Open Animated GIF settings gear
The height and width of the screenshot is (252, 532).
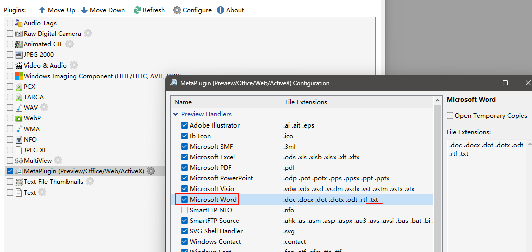(x=70, y=44)
